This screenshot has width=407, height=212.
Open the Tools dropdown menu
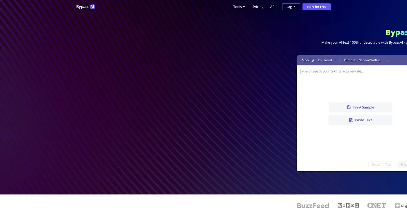[x=239, y=7]
